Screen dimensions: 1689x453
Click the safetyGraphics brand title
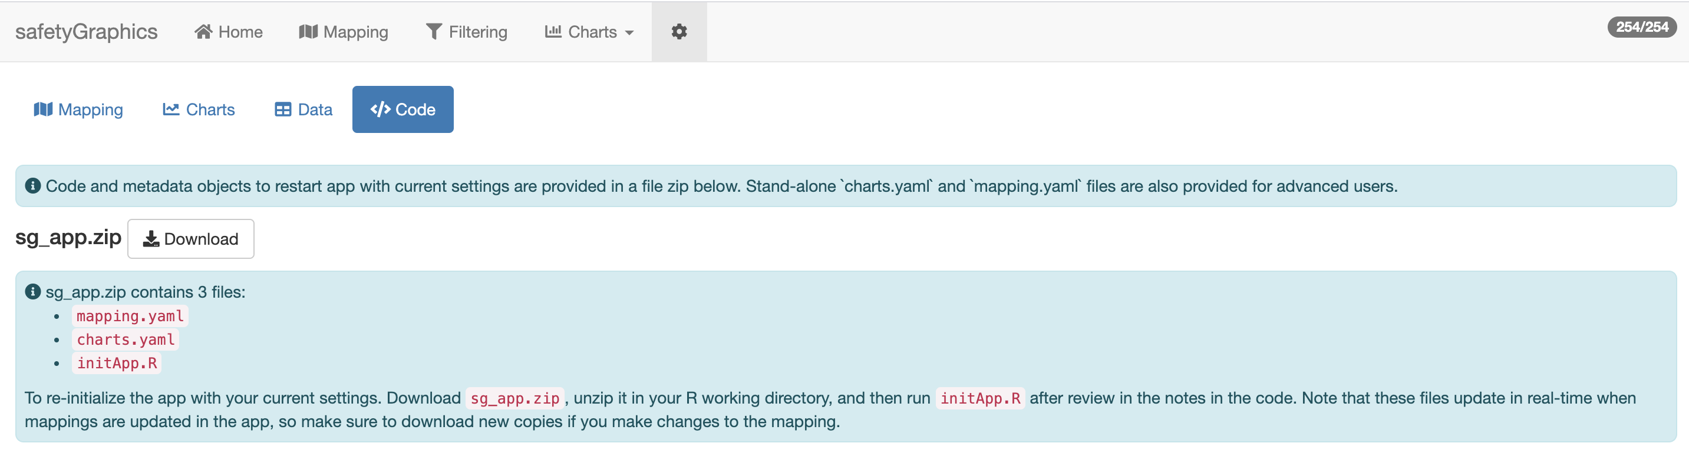tap(86, 31)
